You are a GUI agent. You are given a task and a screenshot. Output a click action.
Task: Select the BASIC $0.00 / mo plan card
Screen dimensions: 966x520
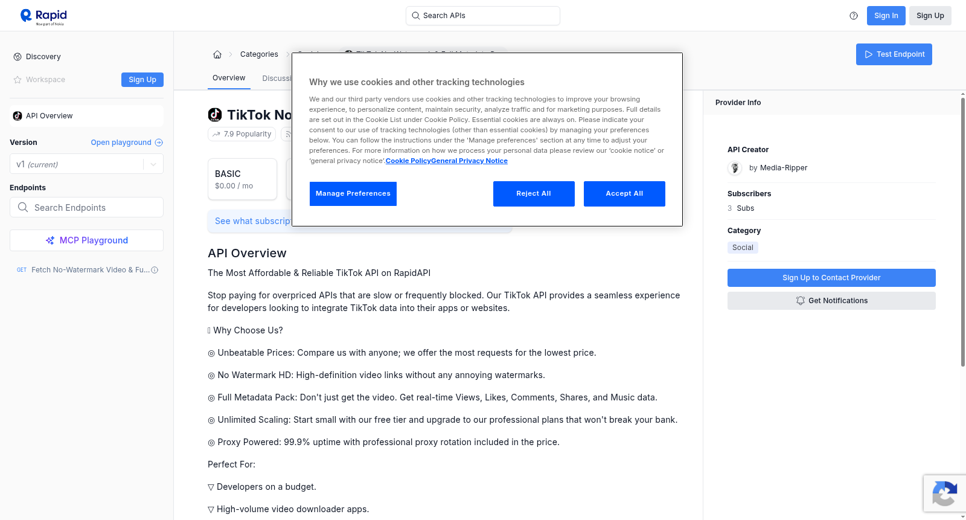click(242, 179)
